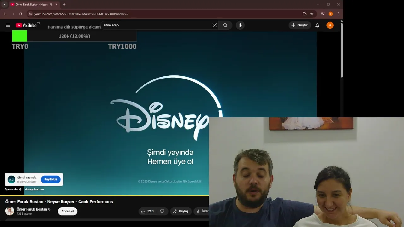Click the '733 B abone' subscriber count

click(x=24, y=214)
